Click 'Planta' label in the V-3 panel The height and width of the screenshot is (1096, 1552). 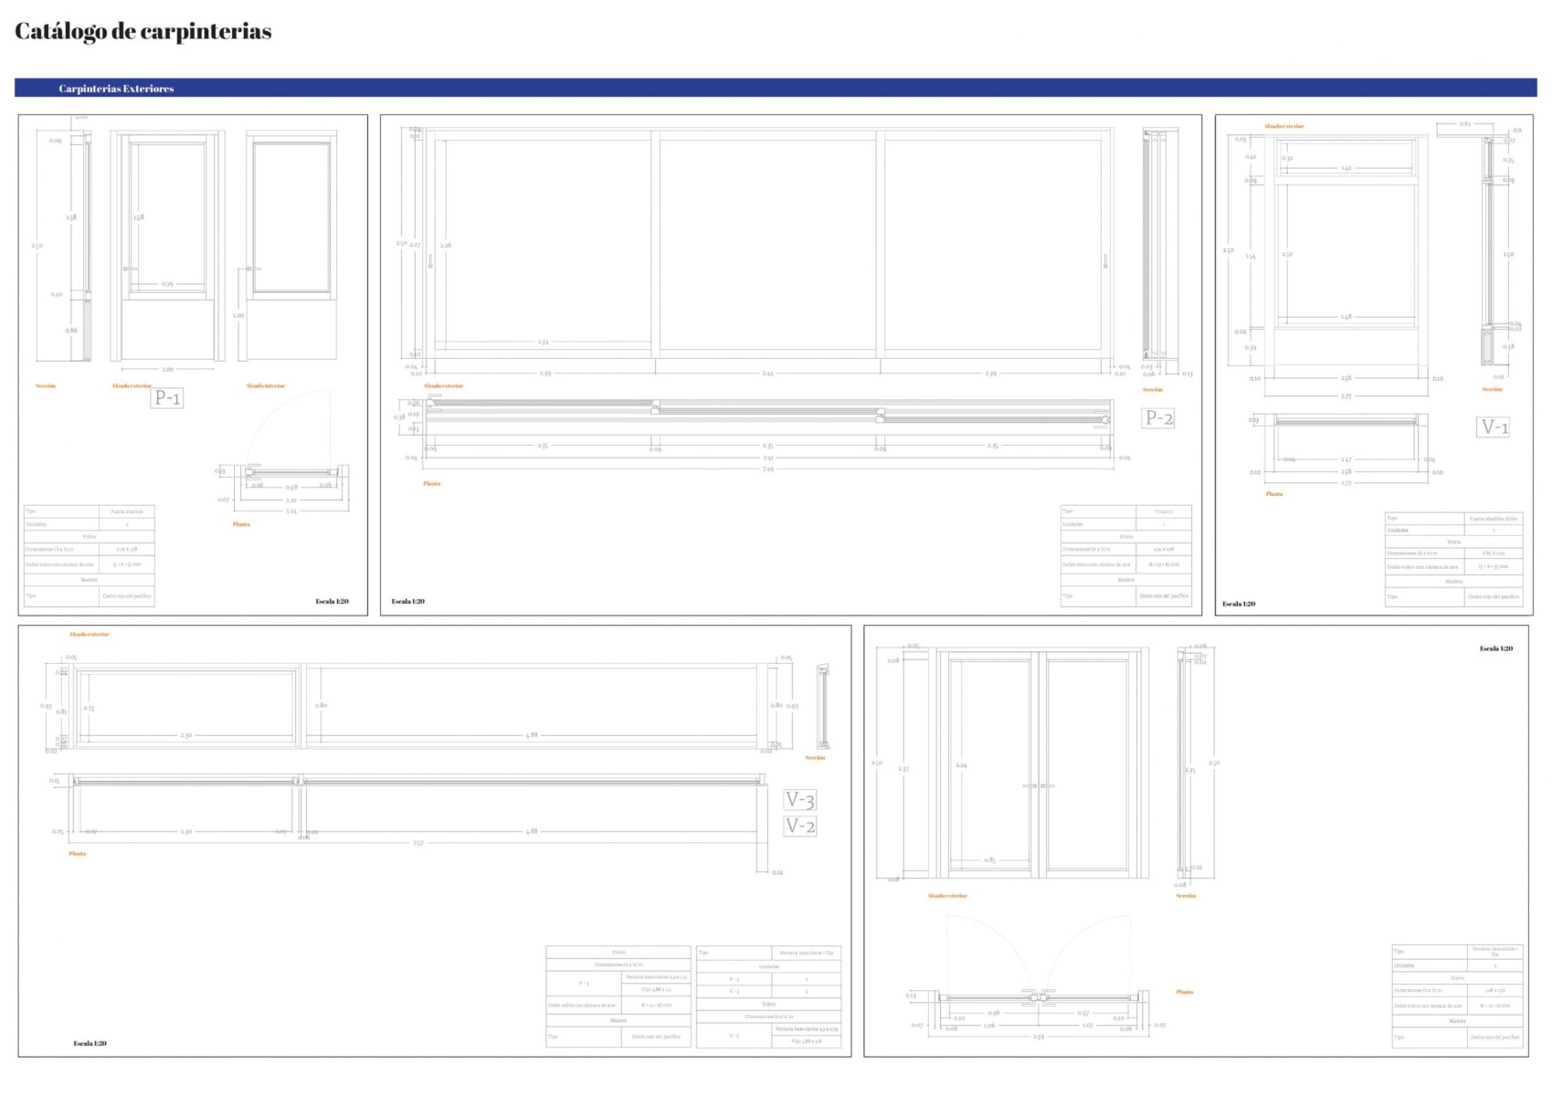click(x=78, y=854)
